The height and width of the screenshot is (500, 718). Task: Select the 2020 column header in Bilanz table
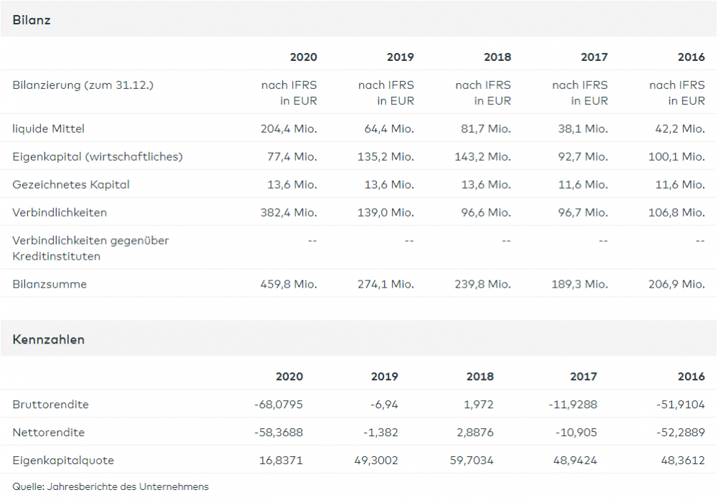click(303, 57)
